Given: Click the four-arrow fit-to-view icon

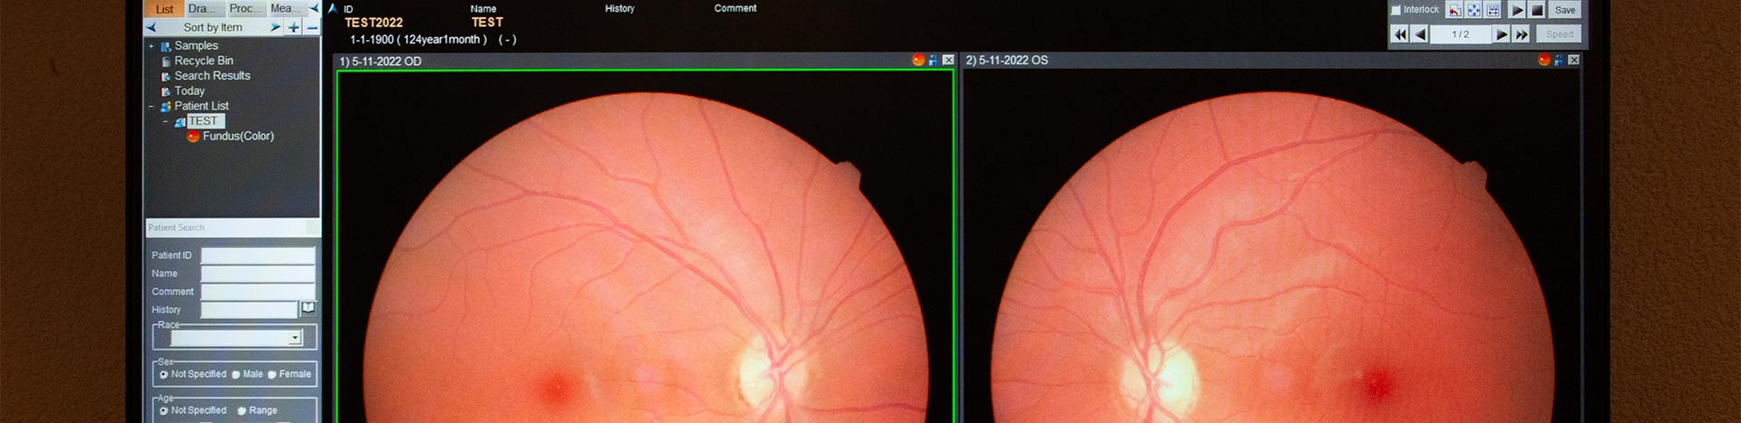Looking at the screenshot, I should click(x=1474, y=10).
